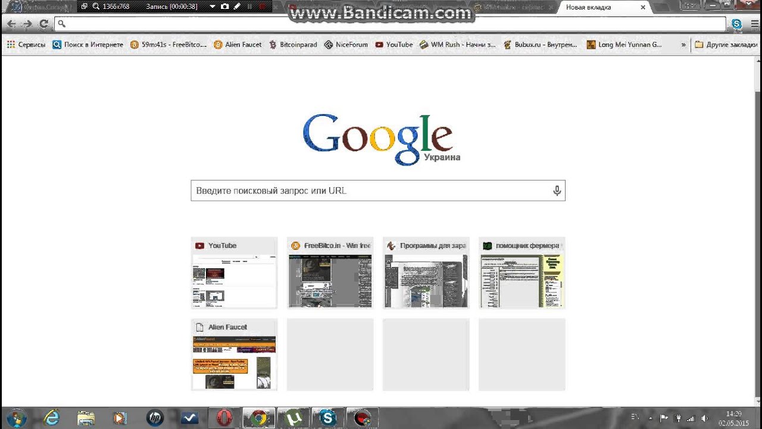Open Другие закладки bookmarks folder
This screenshot has height=429, width=762.
click(726, 45)
